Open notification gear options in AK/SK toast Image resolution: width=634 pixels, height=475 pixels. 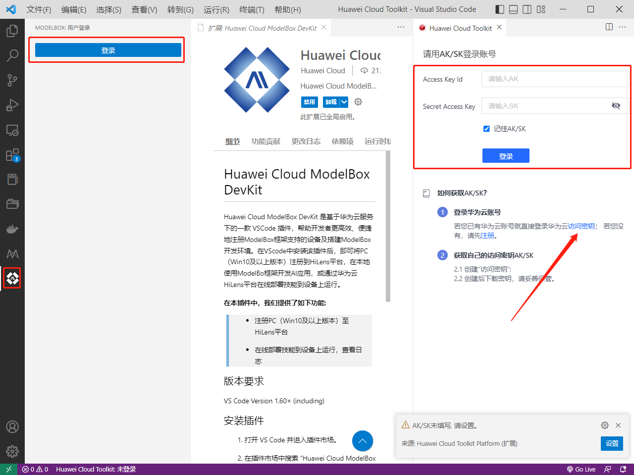[605, 425]
